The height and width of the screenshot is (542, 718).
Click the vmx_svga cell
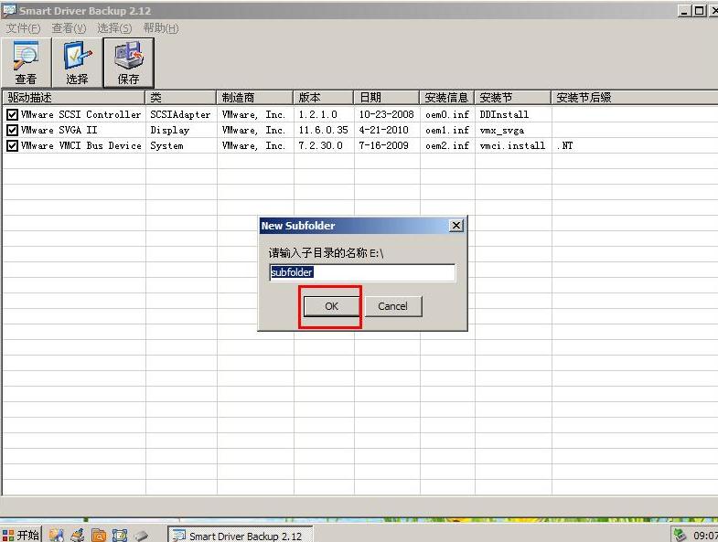coord(502,131)
